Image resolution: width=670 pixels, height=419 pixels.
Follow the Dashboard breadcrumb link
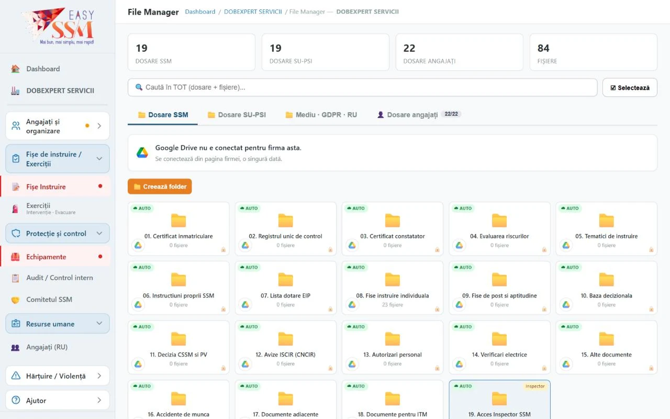(200, 12)
